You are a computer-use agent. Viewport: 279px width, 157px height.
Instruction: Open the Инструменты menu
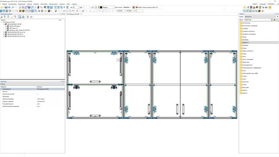[53, 4]
